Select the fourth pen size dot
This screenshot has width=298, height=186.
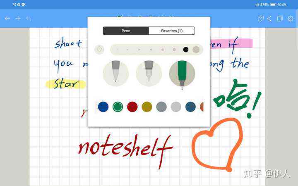click(151, 50)
